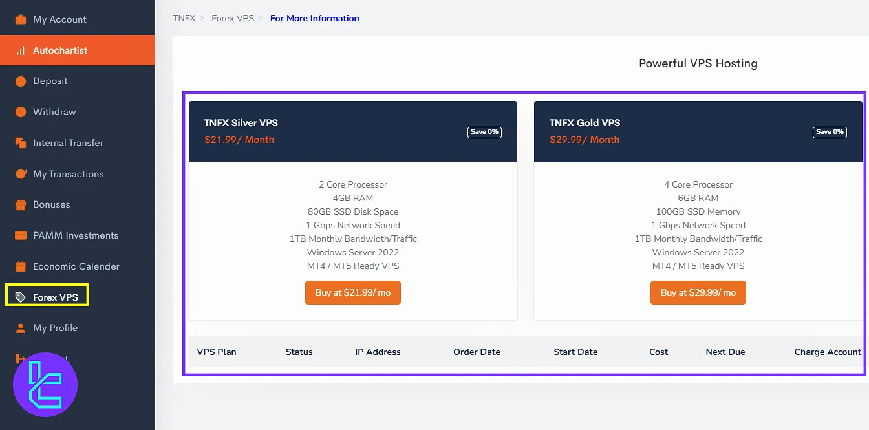This screenshot has height=430, width=869.
Task: Open PAMM Investments
Action: 78,235
